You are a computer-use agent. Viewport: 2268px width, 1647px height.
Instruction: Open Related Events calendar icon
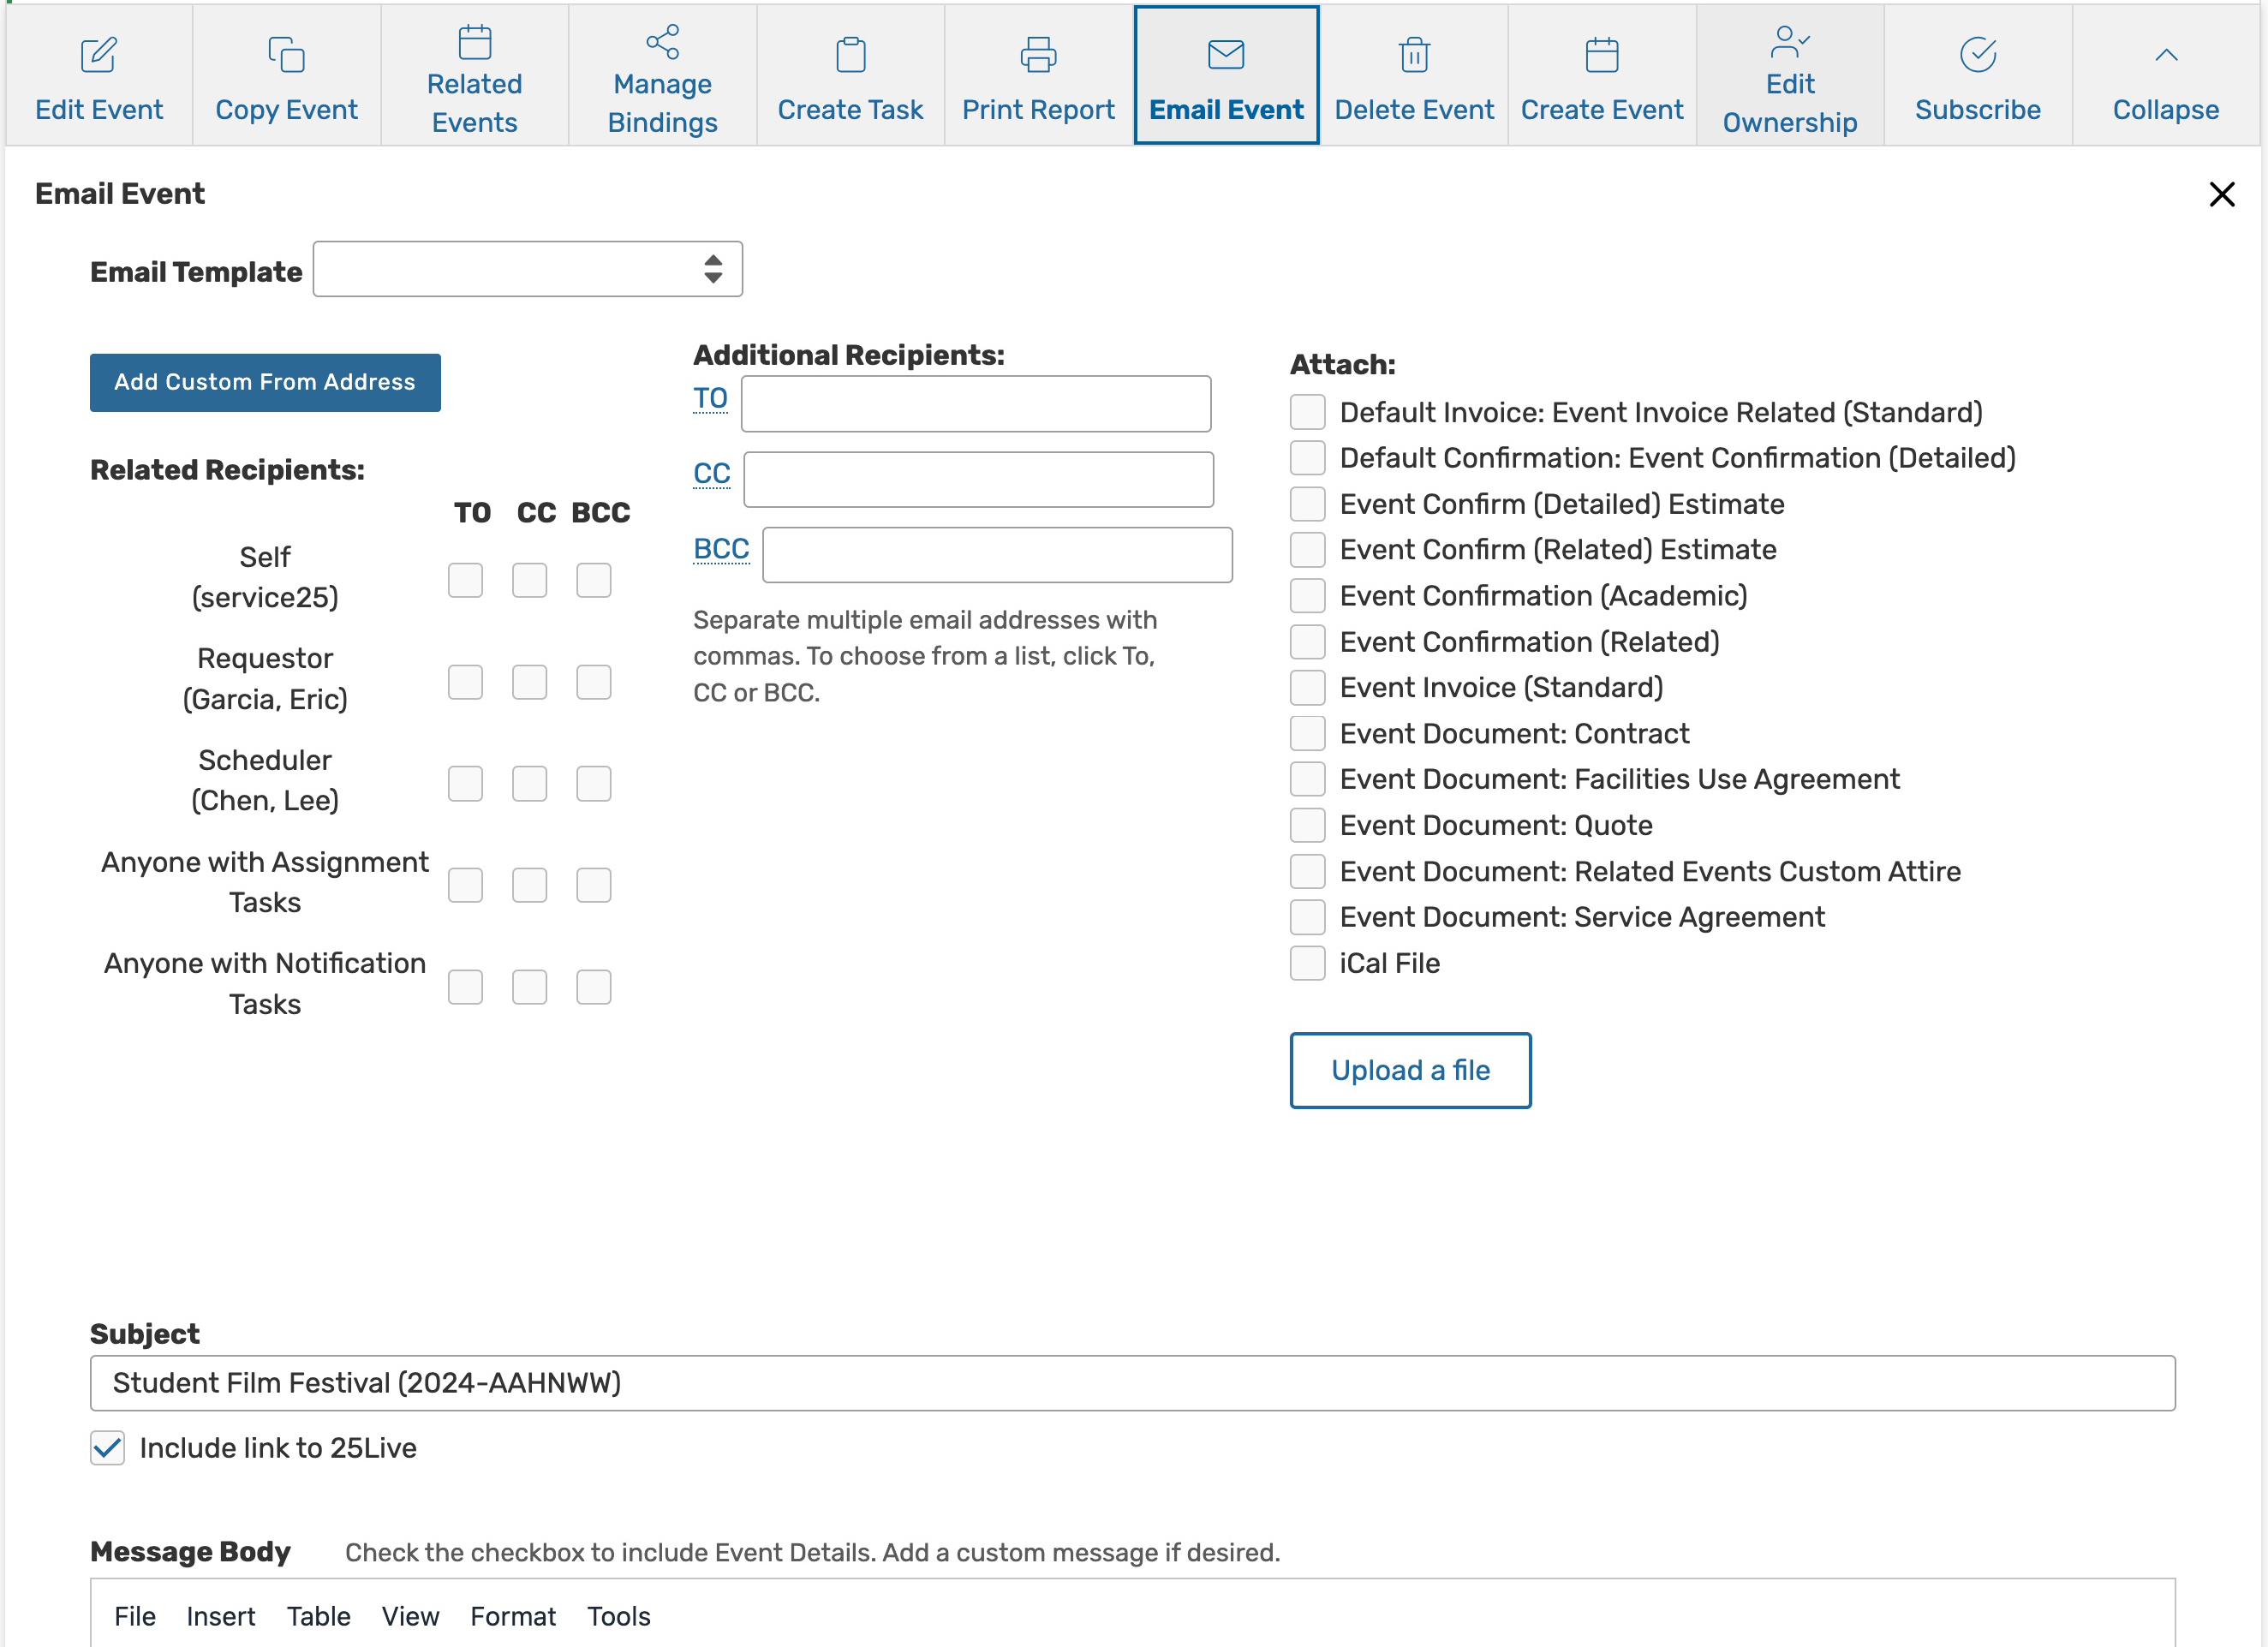(x=474, y=42)
